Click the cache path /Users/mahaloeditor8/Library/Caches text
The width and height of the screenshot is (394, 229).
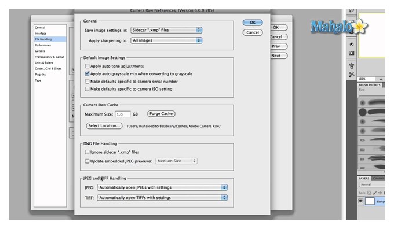coord(174,126)
